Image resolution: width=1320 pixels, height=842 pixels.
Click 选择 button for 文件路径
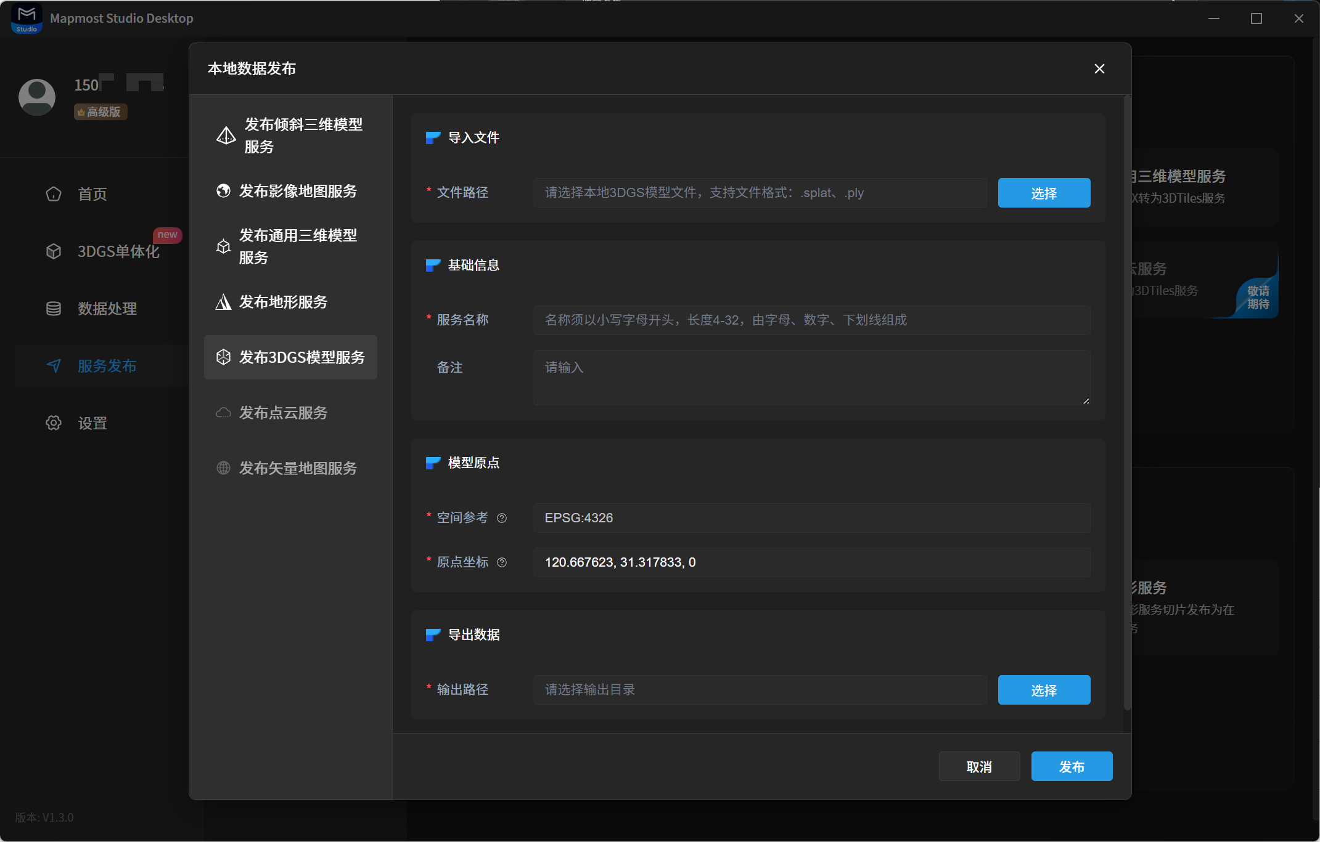[x=1044, y=193]
